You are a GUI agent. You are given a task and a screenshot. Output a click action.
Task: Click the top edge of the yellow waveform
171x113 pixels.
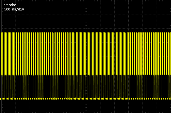(x=85, y=32)
